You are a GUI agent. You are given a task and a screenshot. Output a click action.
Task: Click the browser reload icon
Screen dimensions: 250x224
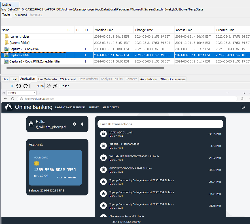(x=12, y=99)
